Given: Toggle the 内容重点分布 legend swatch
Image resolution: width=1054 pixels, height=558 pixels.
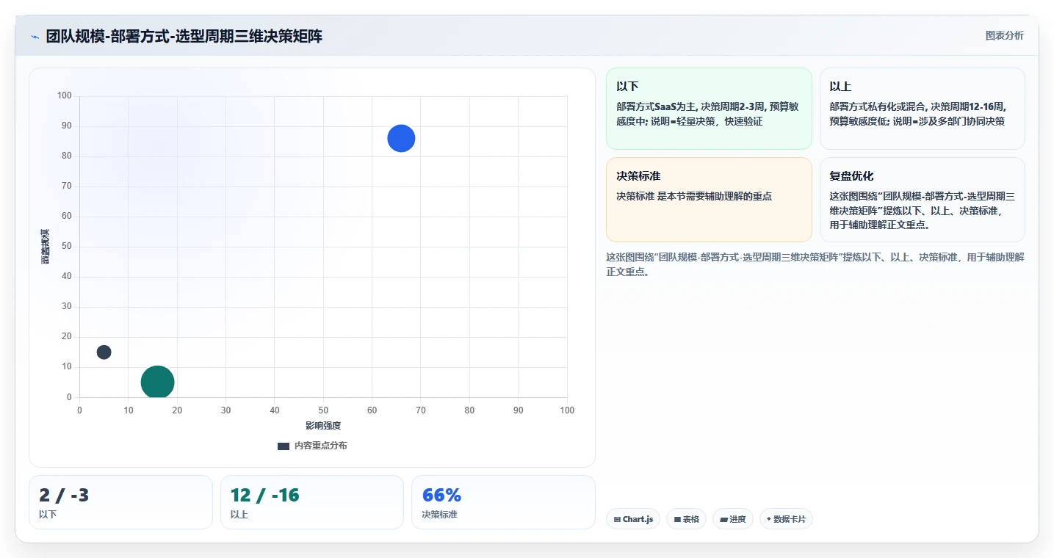Looking at the screenshot, I should [x=284, y=446].
